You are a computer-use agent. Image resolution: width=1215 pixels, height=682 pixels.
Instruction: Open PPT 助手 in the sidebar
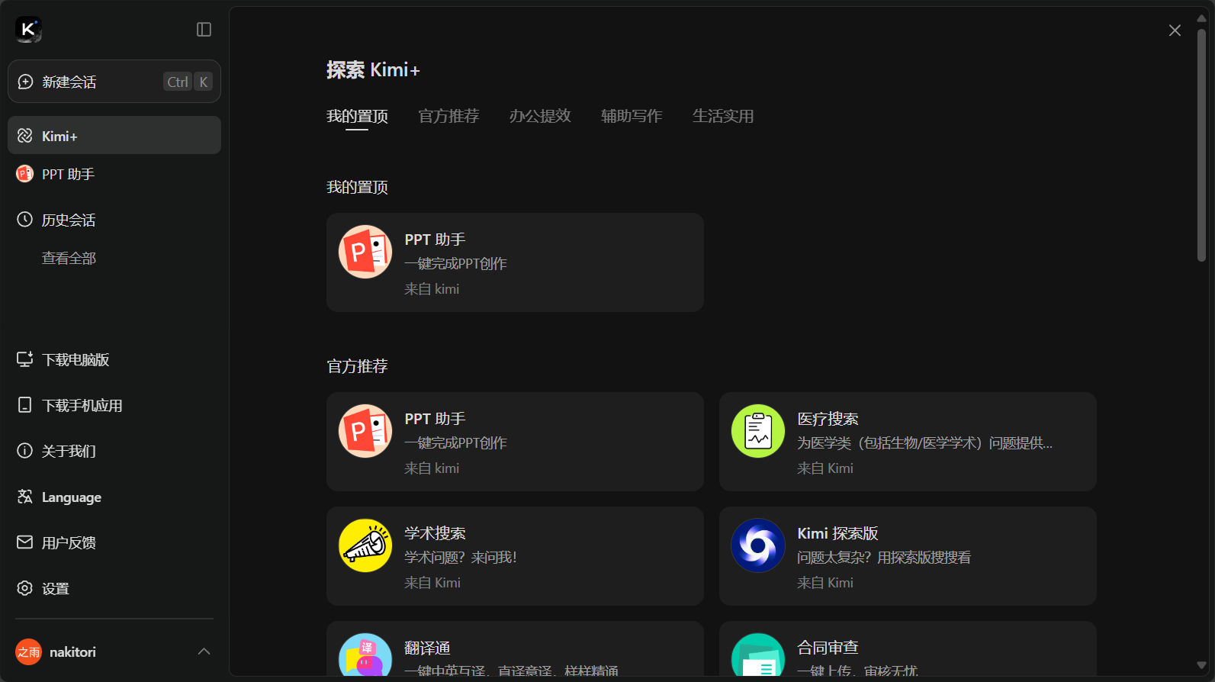click(x=114, y=174)
